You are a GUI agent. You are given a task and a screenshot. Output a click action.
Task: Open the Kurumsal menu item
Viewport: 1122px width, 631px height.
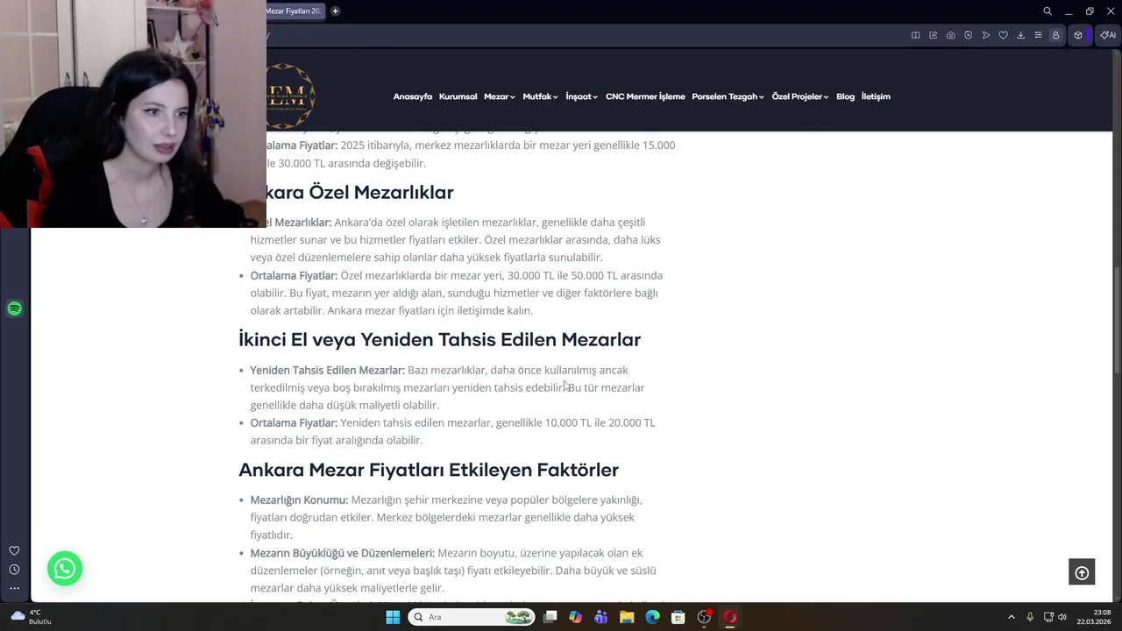point(458,96)
